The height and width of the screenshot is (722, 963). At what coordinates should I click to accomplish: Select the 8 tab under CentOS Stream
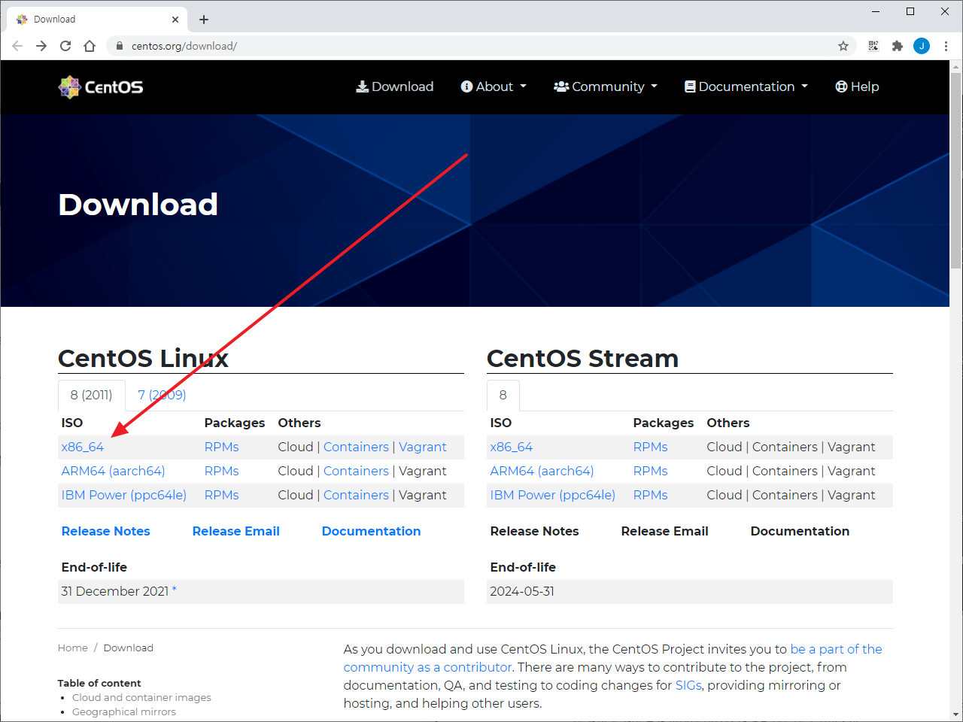(x=503, y=395)
